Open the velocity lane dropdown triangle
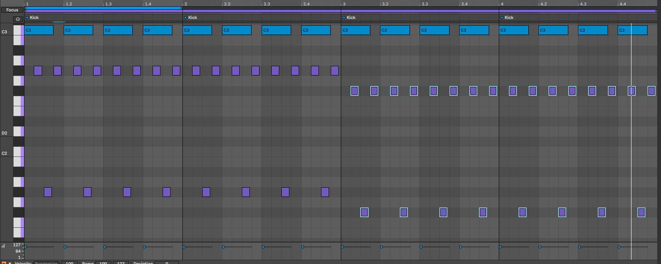661x264 pixels. click(10, 263)
